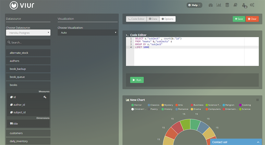Select the title dimension
Screen dimensions: 265x145
[28, 124]
